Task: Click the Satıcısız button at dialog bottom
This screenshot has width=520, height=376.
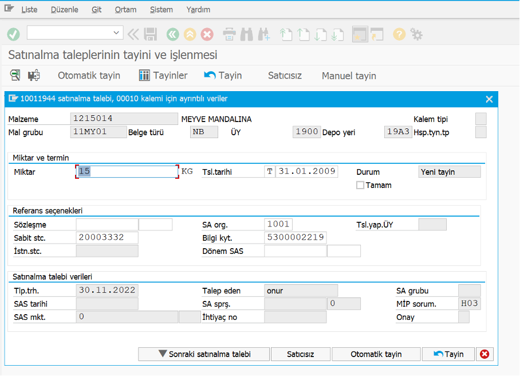Action: point(301,354)
